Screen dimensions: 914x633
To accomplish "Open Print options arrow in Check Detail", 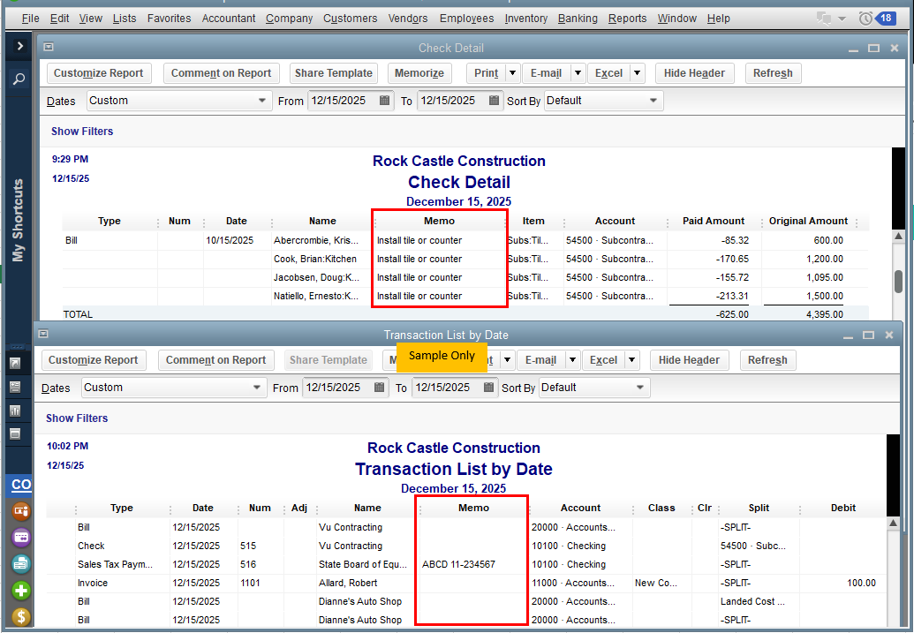I will 512,73.
